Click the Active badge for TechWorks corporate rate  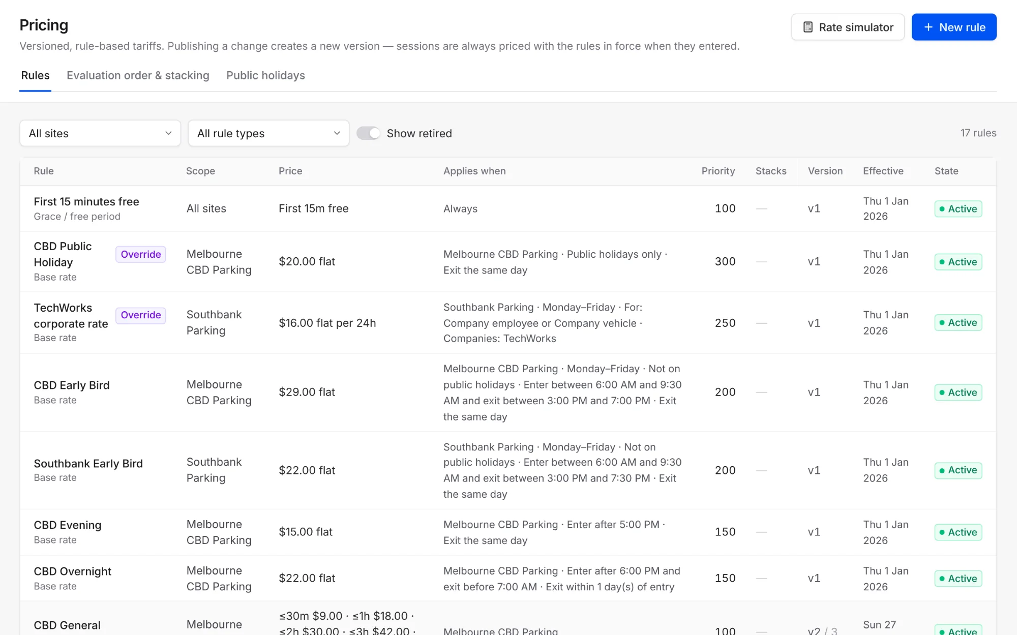[x=958, y=322]
